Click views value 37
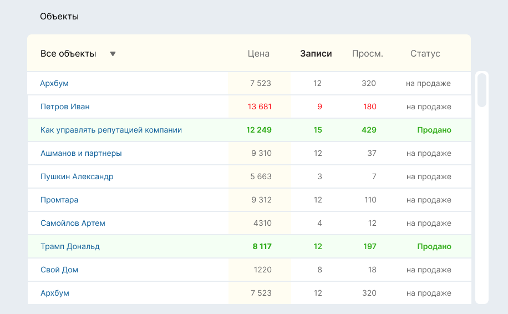 pyautogui.click(x=372, y=153)
